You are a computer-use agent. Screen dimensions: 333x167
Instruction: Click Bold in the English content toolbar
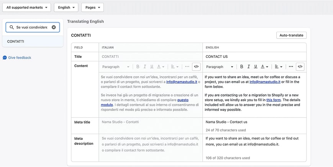[x=241, y=67]
